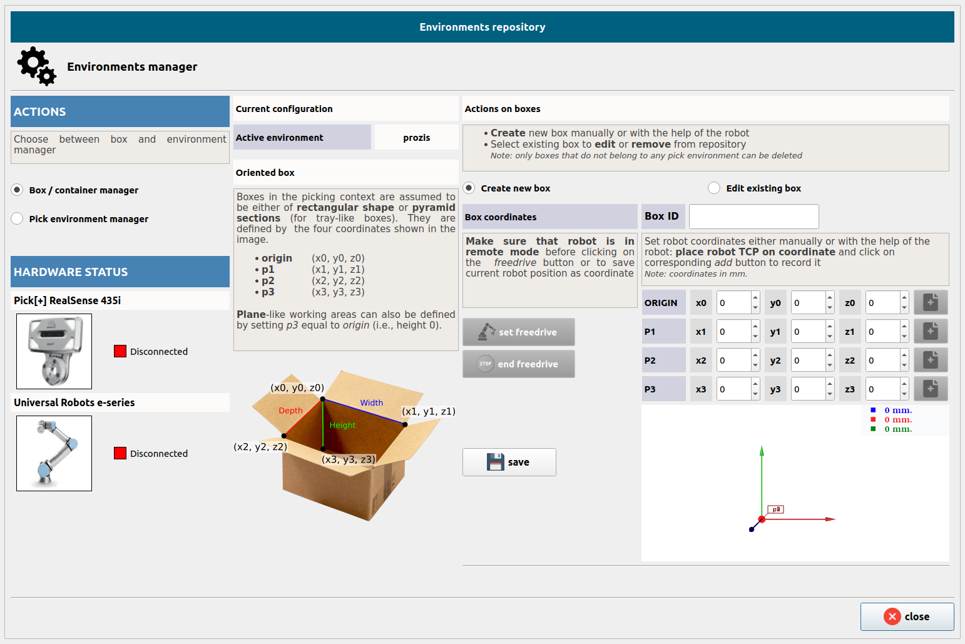The width and height of the screenshot is (965, 644).
Task: Decrease the y1 value with down arrow
Action: click(x=830, y=337)
